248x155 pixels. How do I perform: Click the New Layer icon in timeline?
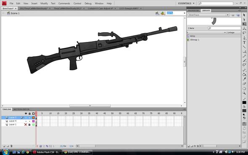[x=4, y=146]
